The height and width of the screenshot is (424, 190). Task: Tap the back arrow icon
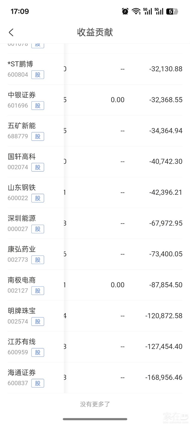[x=11, y=33]
